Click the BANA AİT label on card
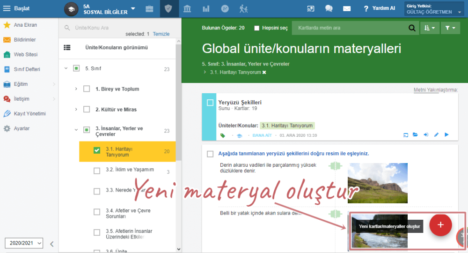Image resolution: width=468 pixels, height=253 pixels. 262,135
